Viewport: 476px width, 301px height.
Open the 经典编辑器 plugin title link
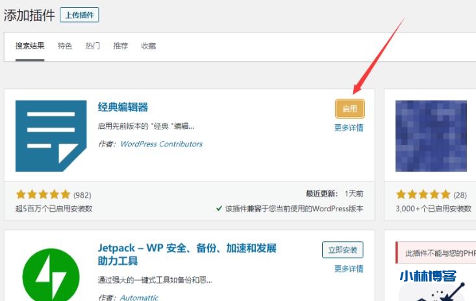pos(123,107)
